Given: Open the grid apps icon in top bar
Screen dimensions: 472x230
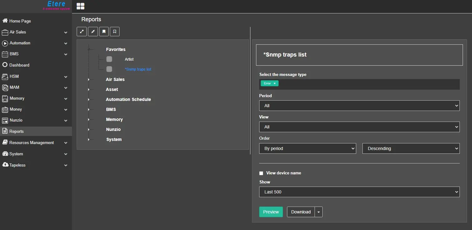Looking at the screenshot, I should pos(80,6).
